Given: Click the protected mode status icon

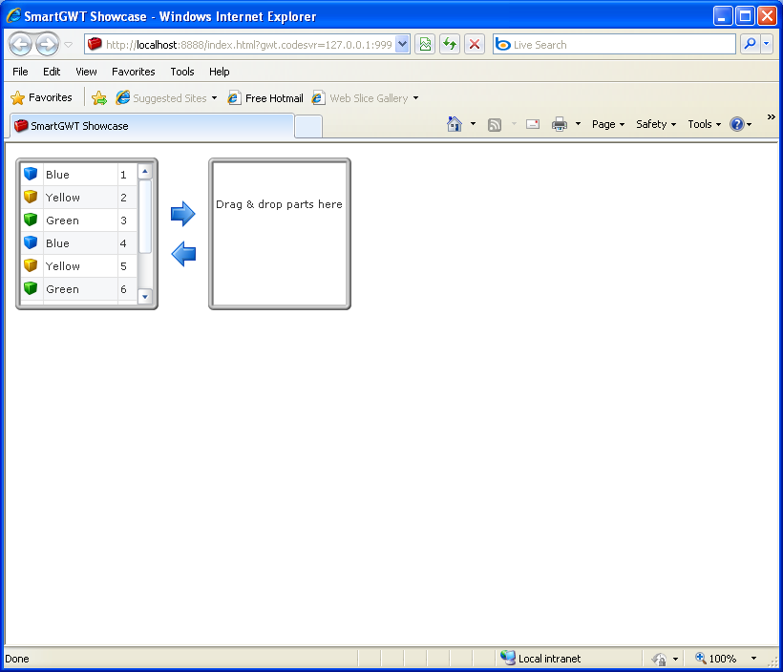Looking at the screenshot, I should point(659,659).
